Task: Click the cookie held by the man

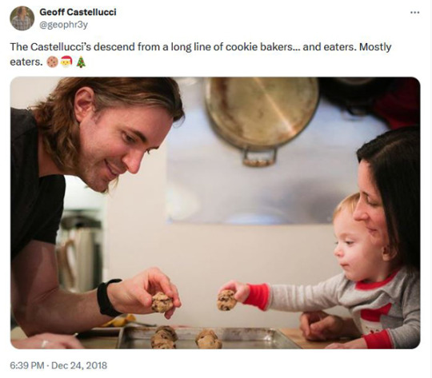Action: 162,302
